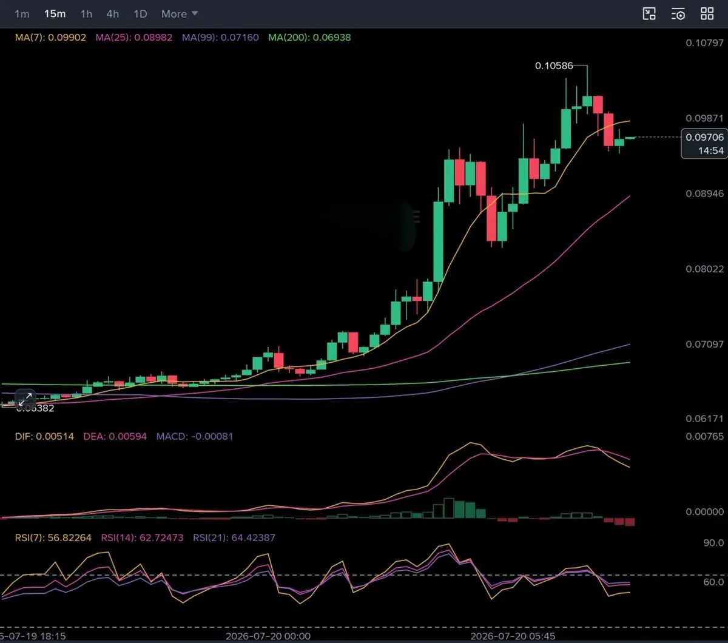The image size is (728, 643).
Task: Click the MA(200): 0.06938 legend label
Action: click(x=309, y=38)
